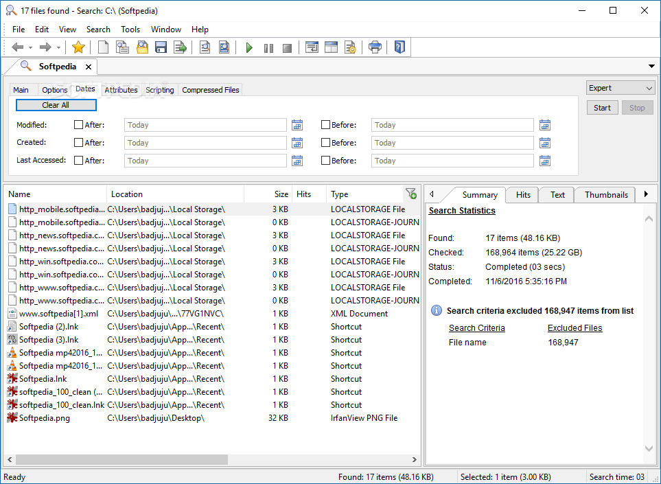
Task: Select the Softpedia.png file row
Action: [213, 418]
